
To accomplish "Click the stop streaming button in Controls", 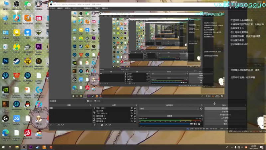I will coord(225,108).
